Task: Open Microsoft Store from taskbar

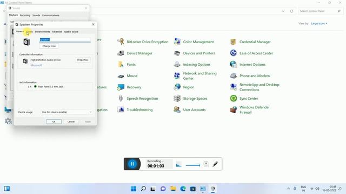Action: pyautogui.click(x=193, y=189)
